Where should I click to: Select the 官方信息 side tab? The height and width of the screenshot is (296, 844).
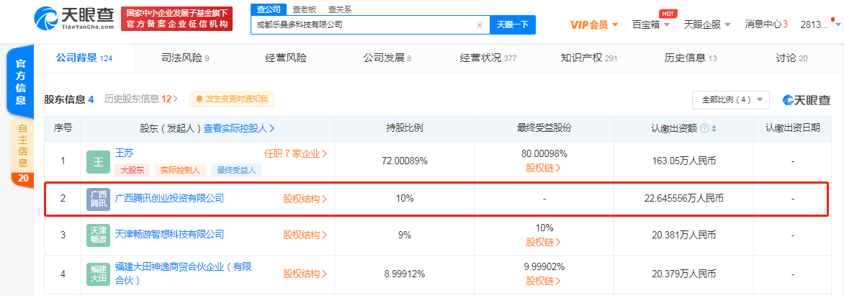point(21,82)
